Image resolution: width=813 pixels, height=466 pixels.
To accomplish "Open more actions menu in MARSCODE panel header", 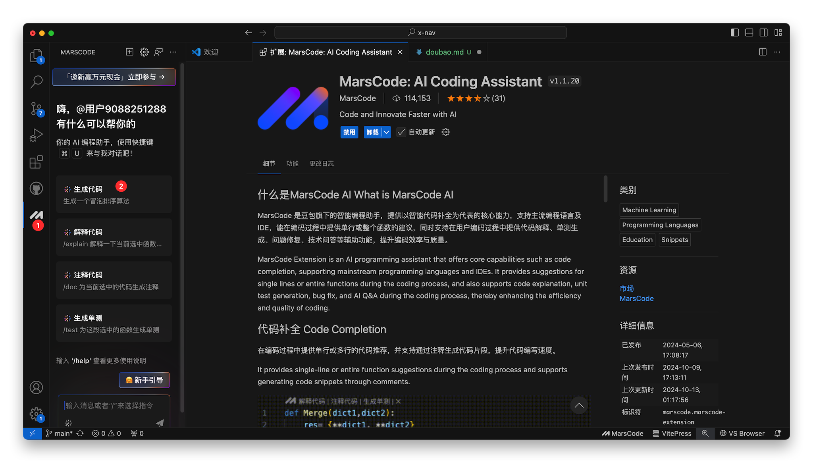I will pyautogui.click(x=173, y=52).
